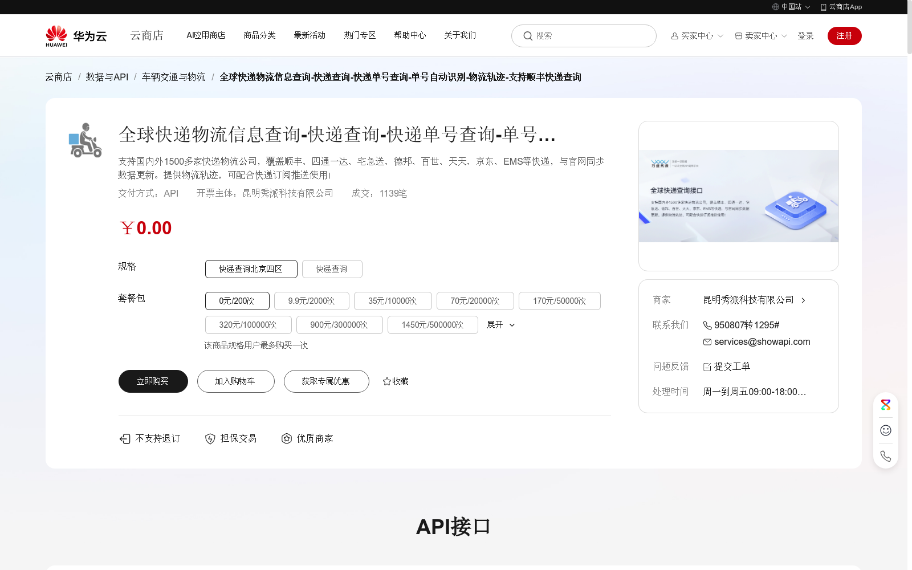Select the 0元/200次 package
The height and width of the screenshot is (570, 912).
[238, 301]
